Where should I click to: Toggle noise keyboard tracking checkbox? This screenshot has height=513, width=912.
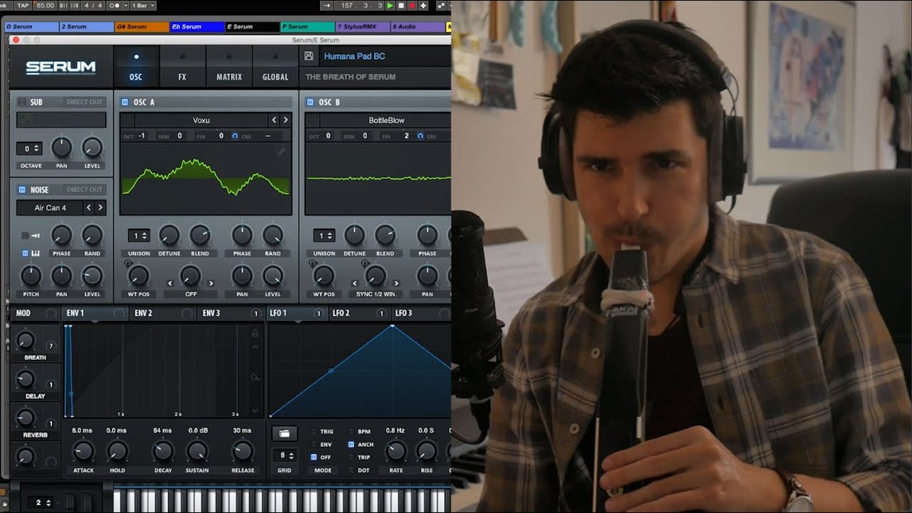(25, 253)
